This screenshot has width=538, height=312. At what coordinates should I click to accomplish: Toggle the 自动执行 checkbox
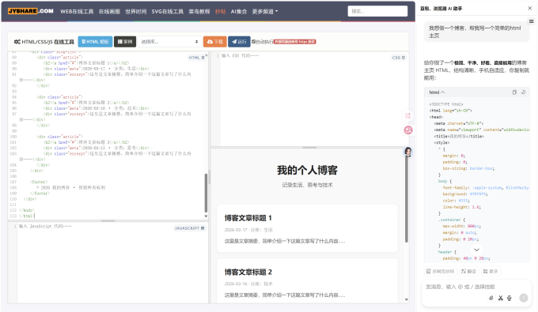253,42
